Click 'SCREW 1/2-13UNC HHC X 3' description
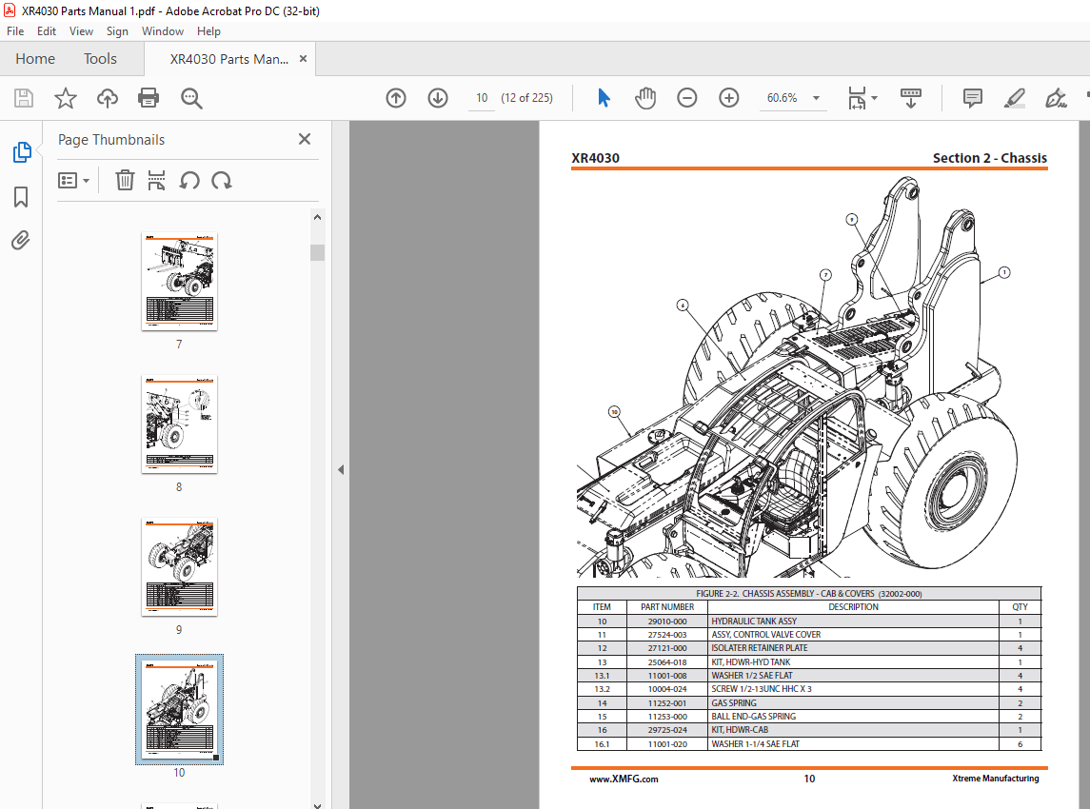 tap(762, 689)
